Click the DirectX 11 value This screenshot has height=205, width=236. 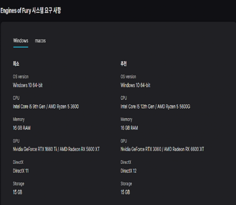[x=21, y=171]
